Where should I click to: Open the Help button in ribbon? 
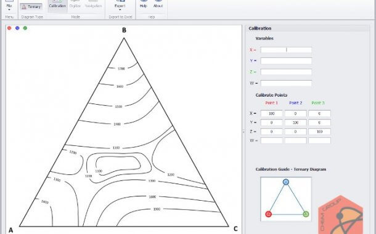144,5
